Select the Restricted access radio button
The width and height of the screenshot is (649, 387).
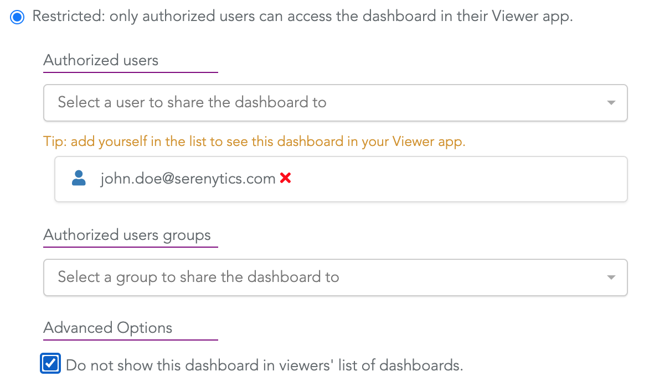[17, 17]
